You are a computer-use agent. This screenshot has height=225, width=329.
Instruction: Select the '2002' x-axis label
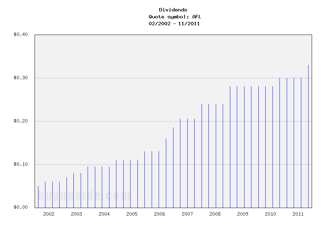[x=49, y=214]
